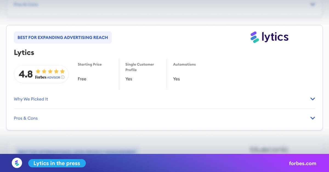Visit the forbes.com link in the footer
The image size is (329, 172).
(303, 163)
